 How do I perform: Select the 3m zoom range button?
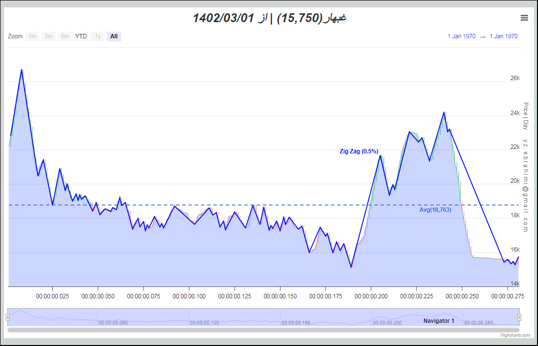(48, 36)
